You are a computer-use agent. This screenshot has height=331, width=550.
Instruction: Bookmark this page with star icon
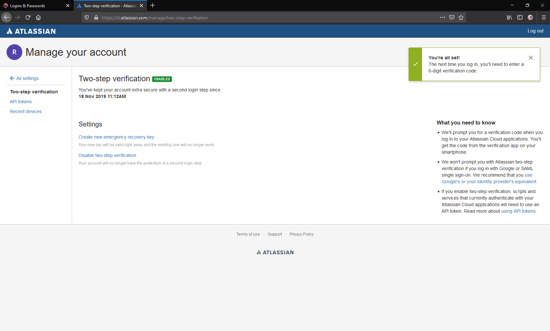(x=461, y=17)
